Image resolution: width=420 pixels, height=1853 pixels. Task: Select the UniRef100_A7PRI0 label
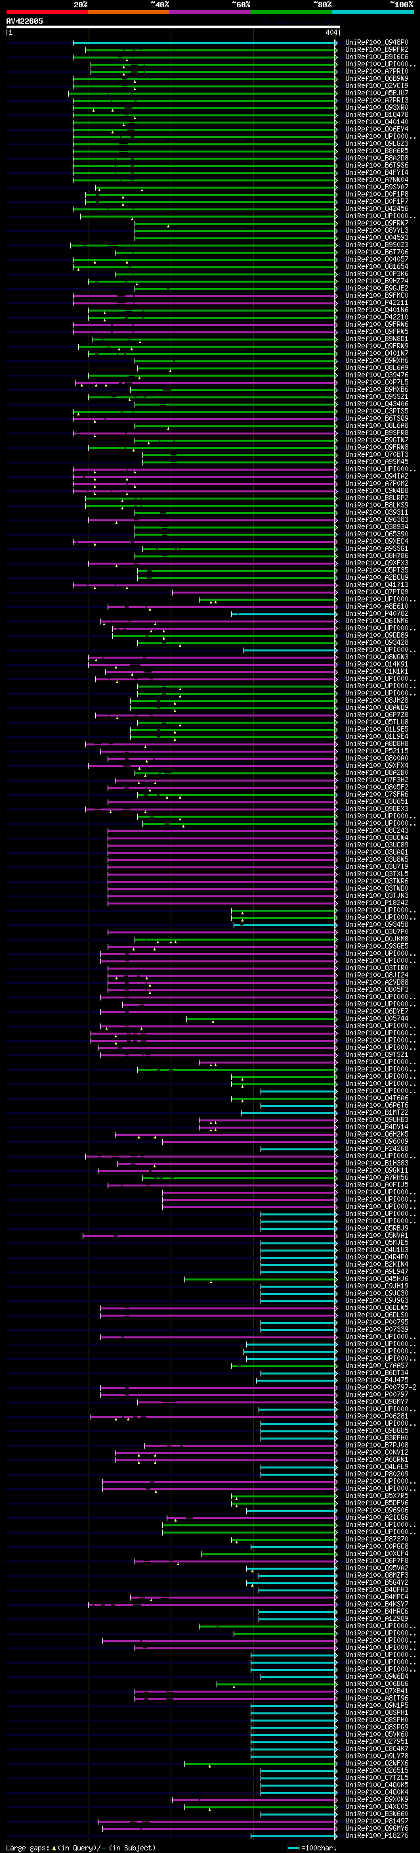[x=377, y=71]
